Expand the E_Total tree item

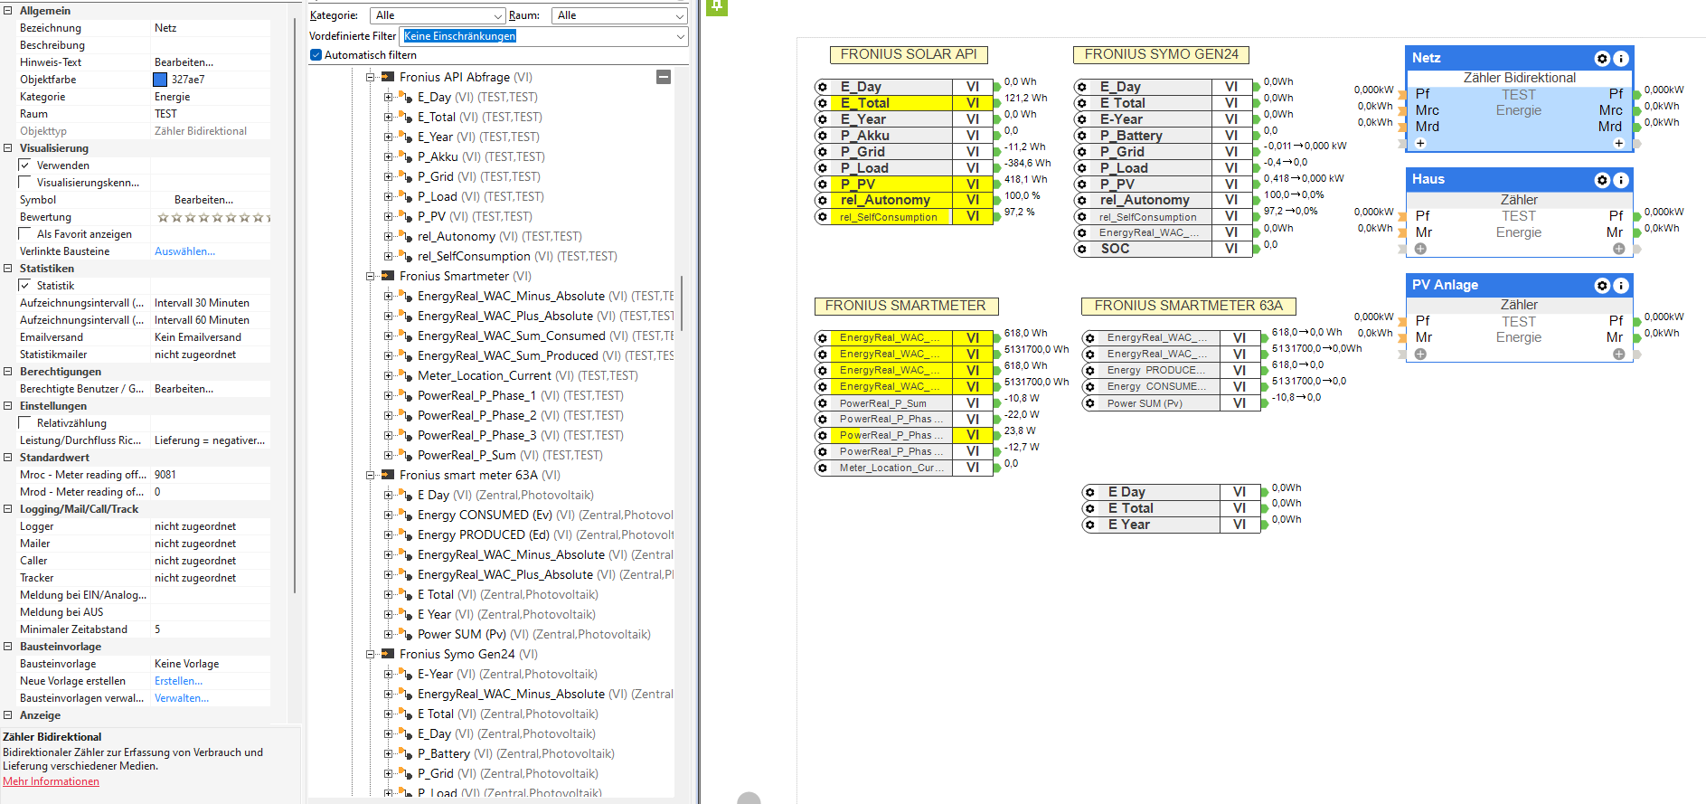click(388, 118)
